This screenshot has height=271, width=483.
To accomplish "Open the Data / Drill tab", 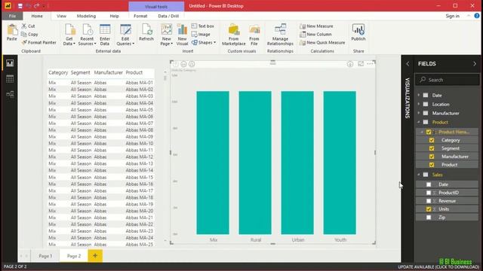I will pyautogui.click(x=168, y=16).
